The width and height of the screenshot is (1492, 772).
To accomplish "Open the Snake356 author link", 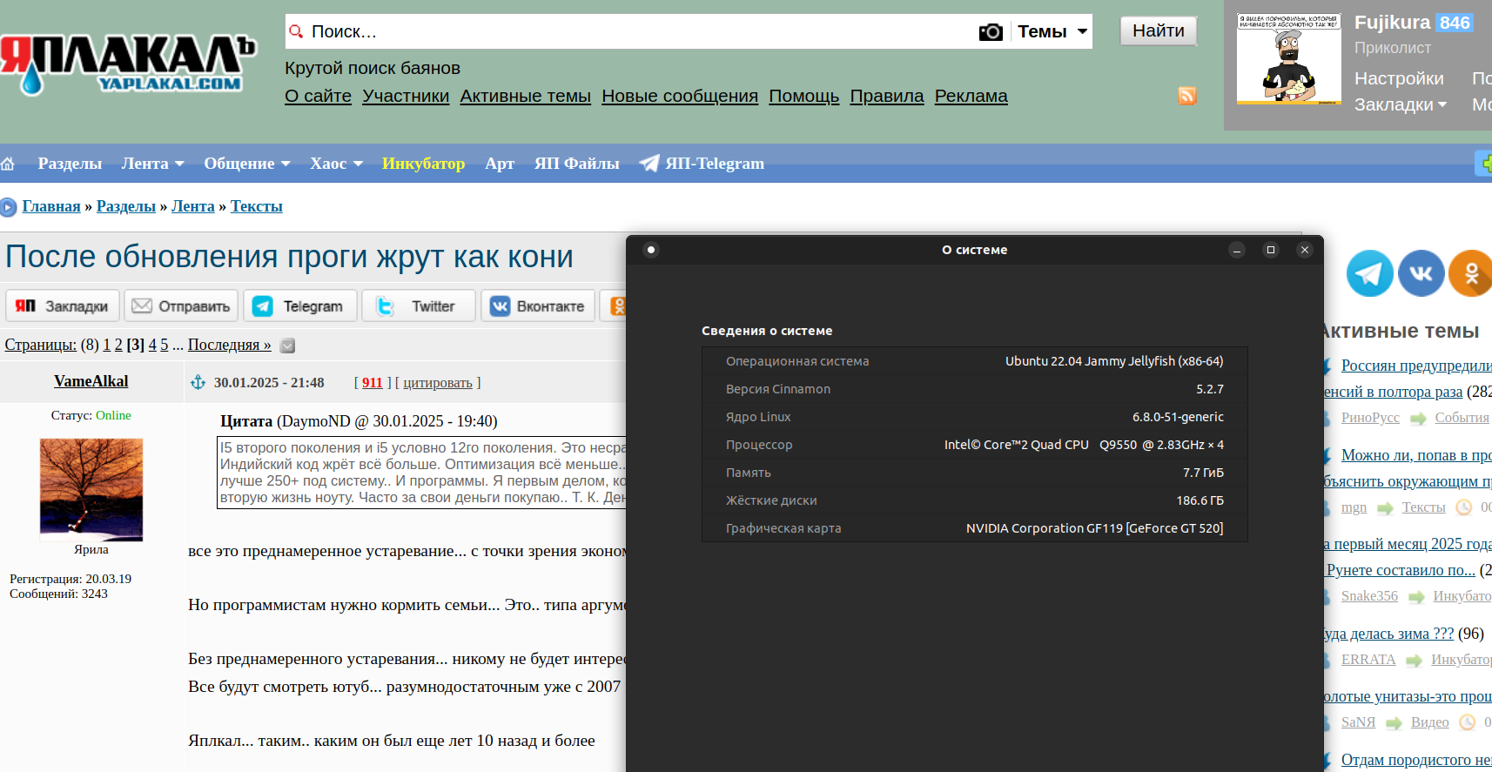I will coord(1369,596).
